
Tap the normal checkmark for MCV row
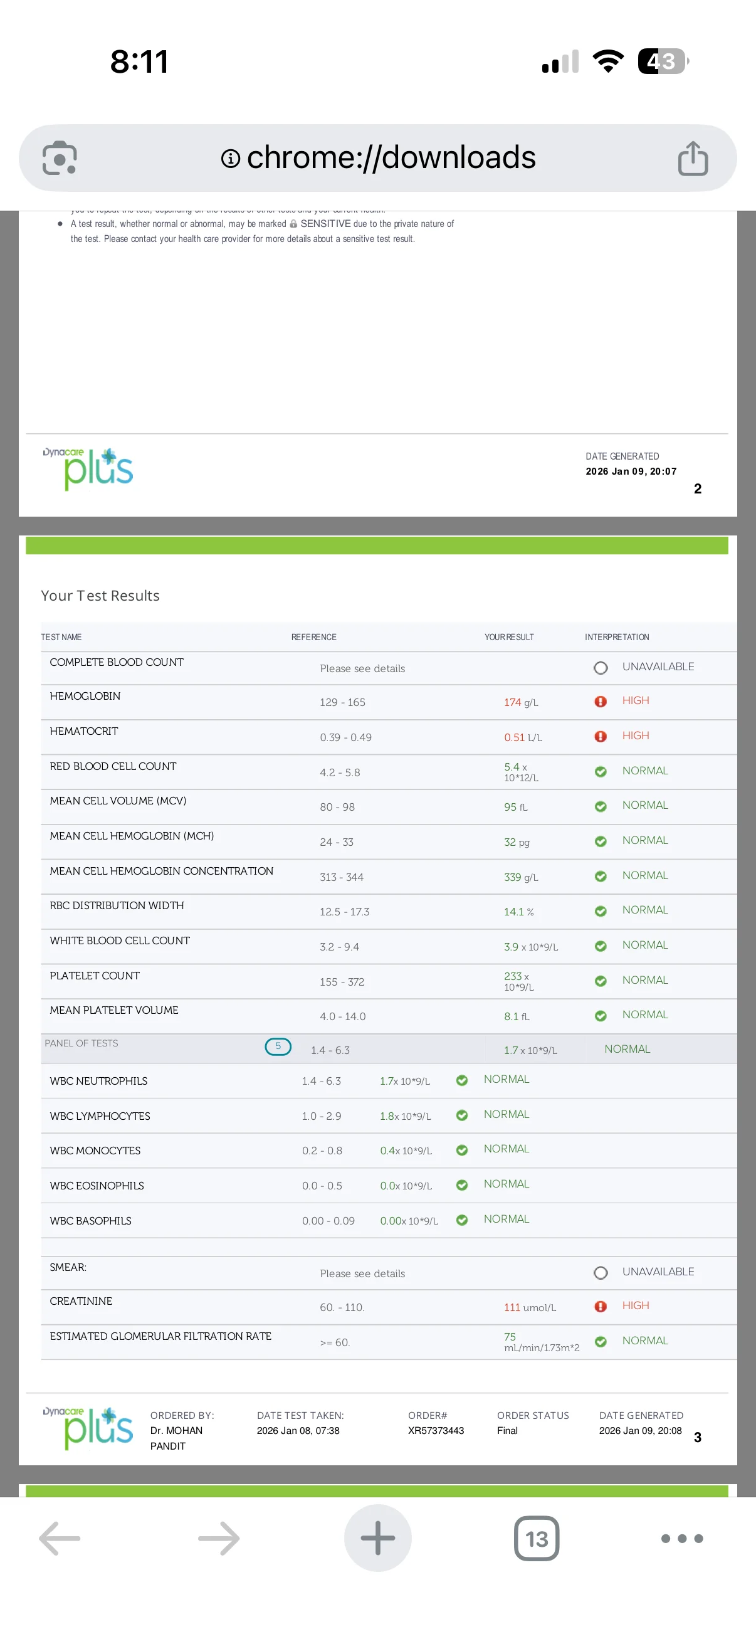point(601,806)
